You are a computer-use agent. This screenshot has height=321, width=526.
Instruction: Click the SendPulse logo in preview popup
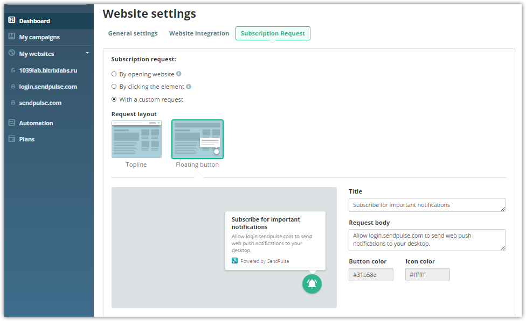235,261
